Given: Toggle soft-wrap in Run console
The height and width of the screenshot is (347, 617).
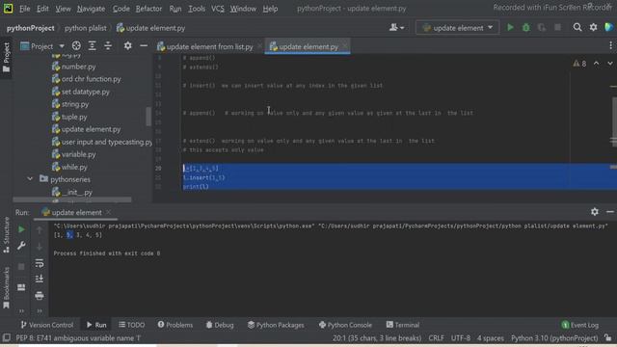Looking at the screenshot, I should coord(40,263).
